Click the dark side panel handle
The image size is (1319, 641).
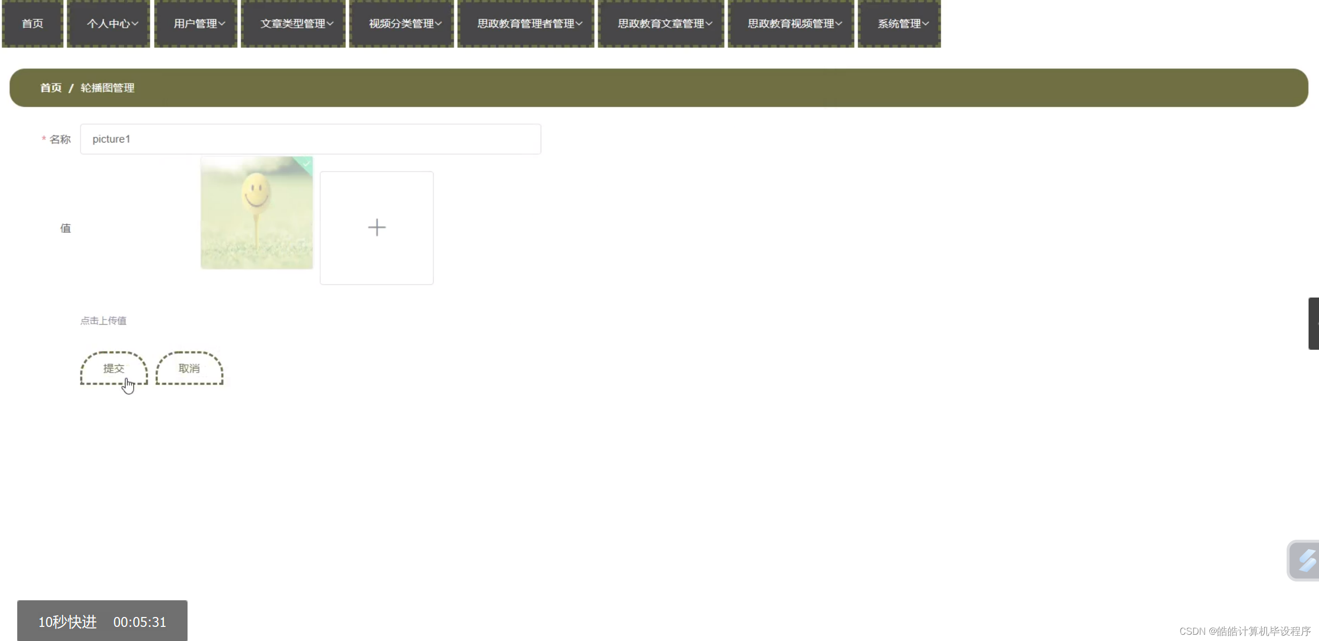point(1313,323)
